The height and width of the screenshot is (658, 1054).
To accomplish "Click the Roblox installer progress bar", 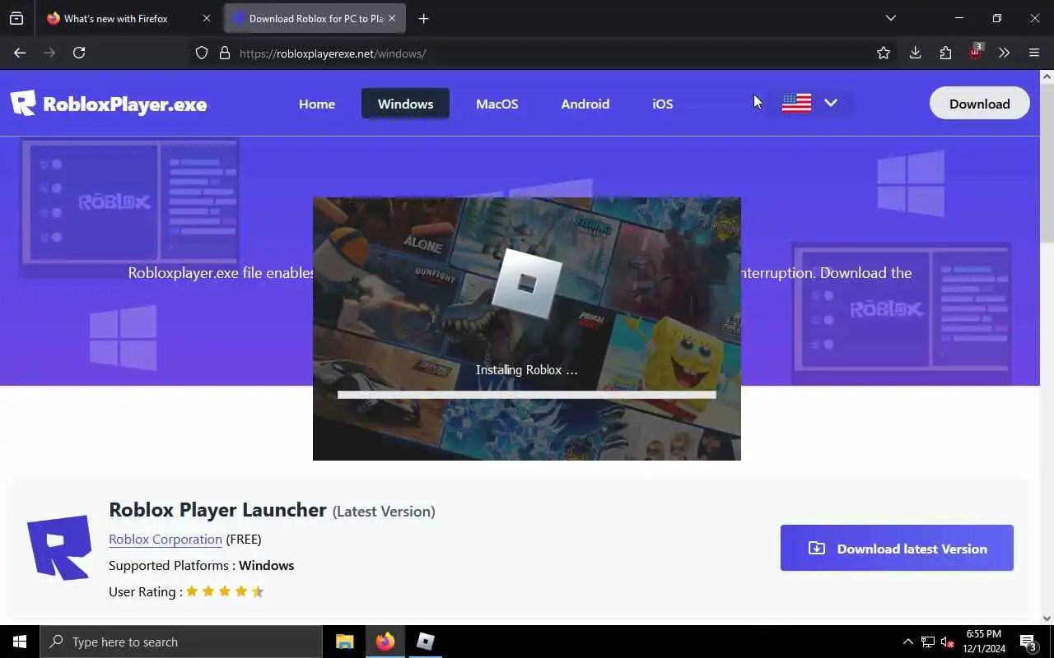I will 527,395.
